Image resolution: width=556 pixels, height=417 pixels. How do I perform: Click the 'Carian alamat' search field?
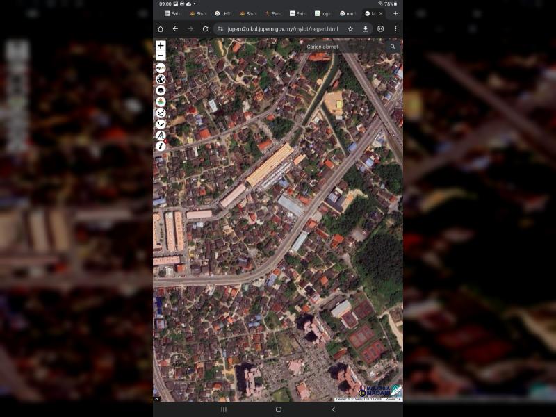tap(344, 47)
